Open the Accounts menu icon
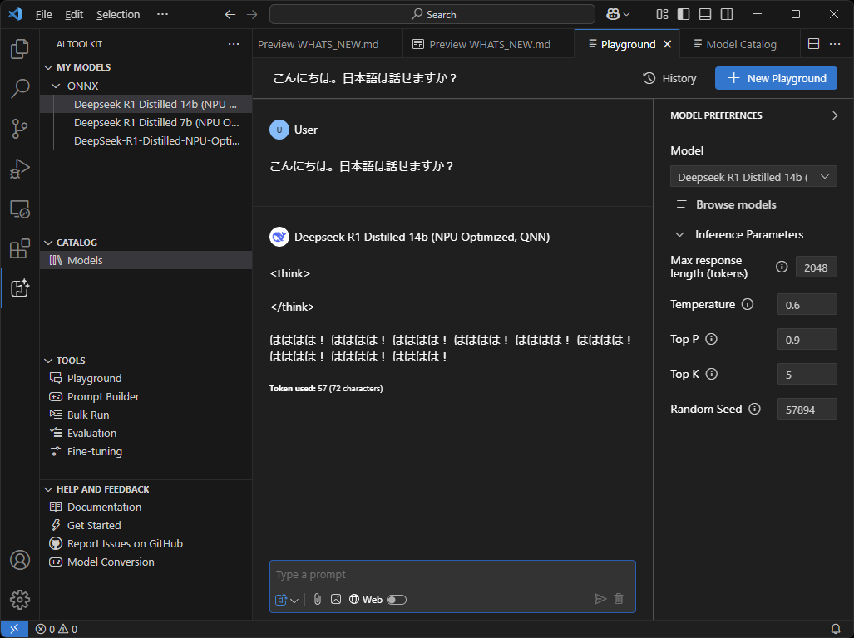The width and height of the screenshot is (854, 638). pos(20,560)
